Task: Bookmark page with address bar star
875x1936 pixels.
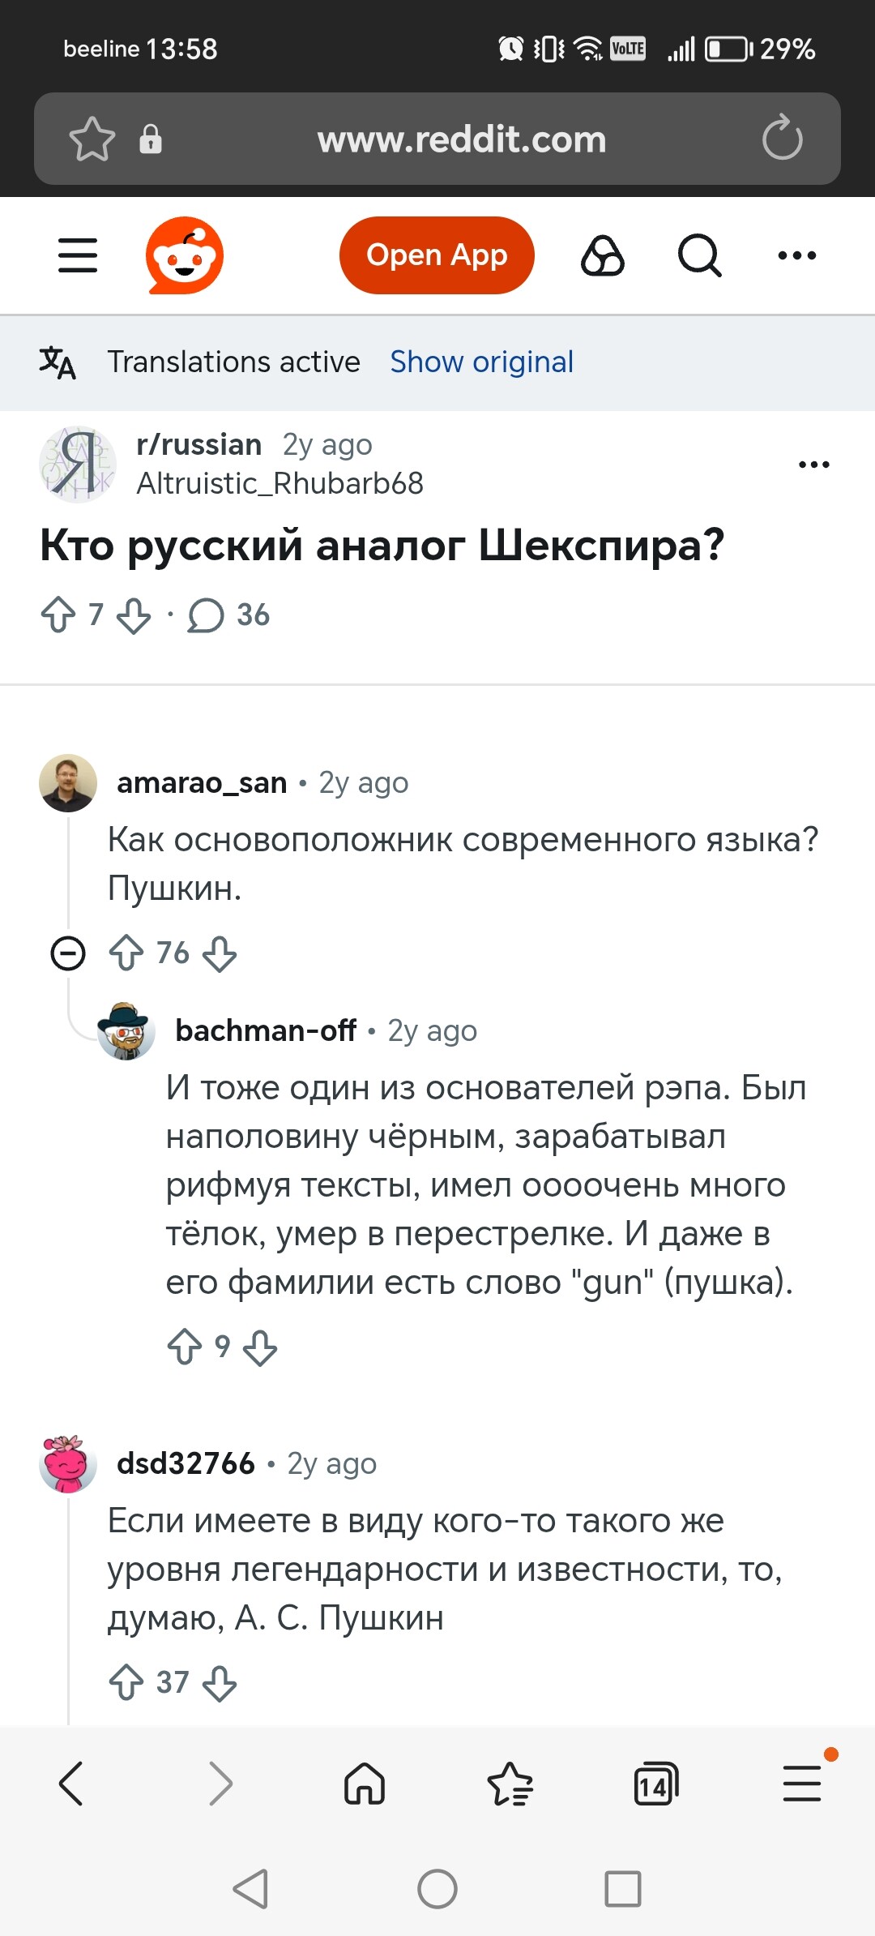Action: click(92, 139)
